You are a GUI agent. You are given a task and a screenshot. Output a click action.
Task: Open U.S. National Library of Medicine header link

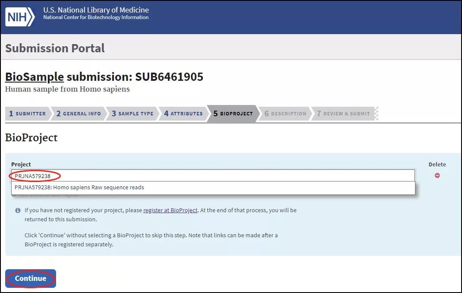pos(96,10)
